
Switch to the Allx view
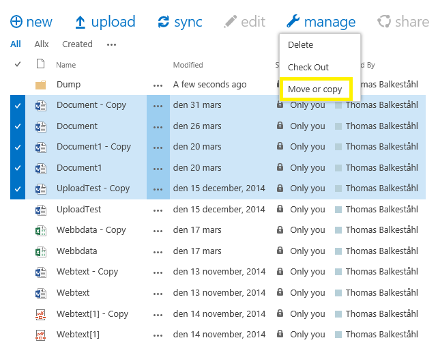coord(42,44)
